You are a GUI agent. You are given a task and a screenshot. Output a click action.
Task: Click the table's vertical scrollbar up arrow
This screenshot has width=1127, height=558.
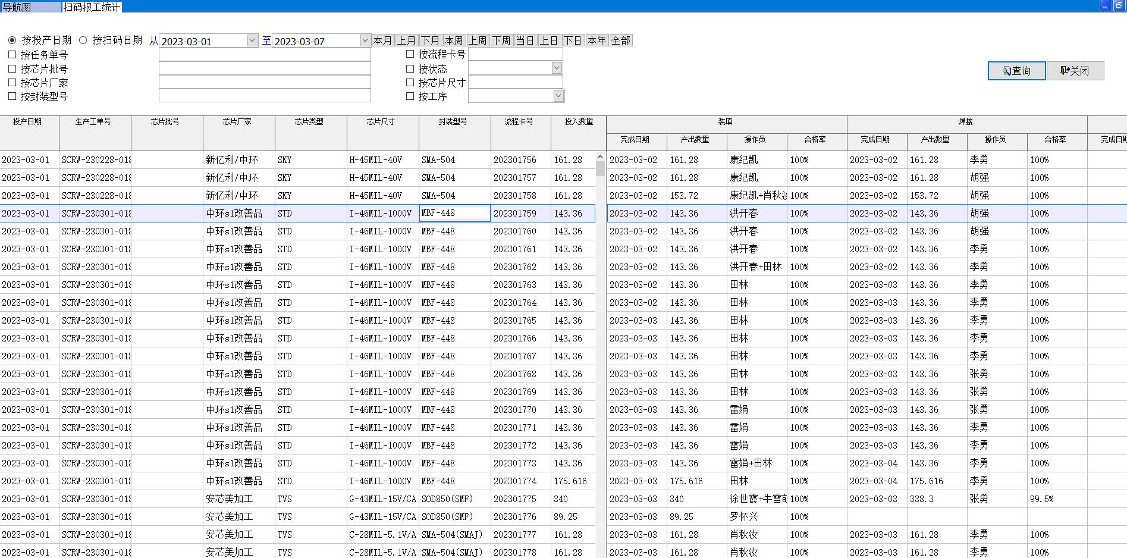pyautogui.click(x=600, y=157)
